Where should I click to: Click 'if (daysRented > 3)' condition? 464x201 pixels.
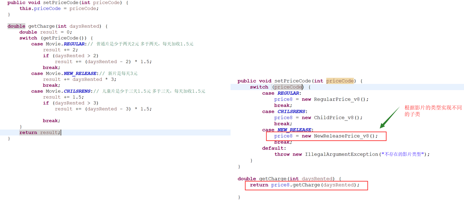[70, 103]
